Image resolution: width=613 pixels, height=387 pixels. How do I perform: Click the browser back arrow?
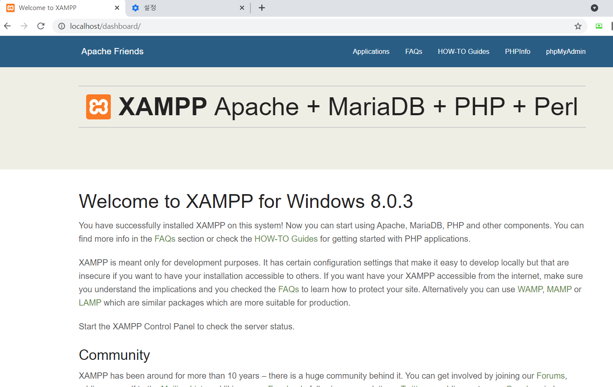(x=7, y=26)
